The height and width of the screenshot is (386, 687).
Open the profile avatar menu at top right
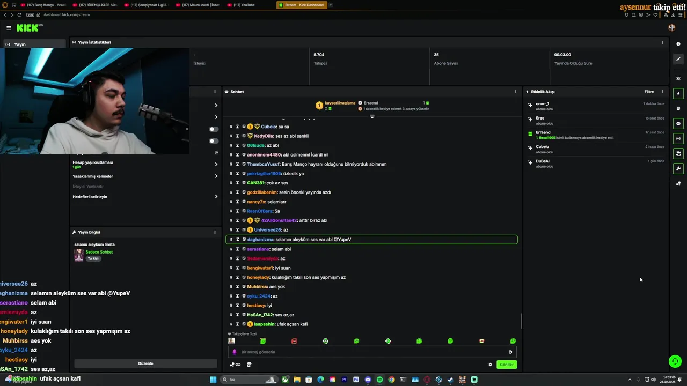(x=671, y=28)
